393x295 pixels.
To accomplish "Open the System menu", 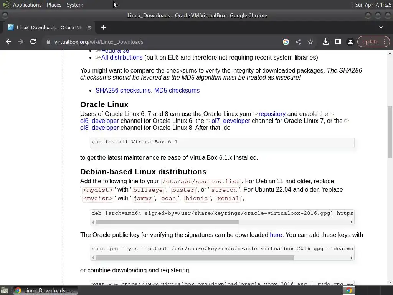I will pos(75,5).
